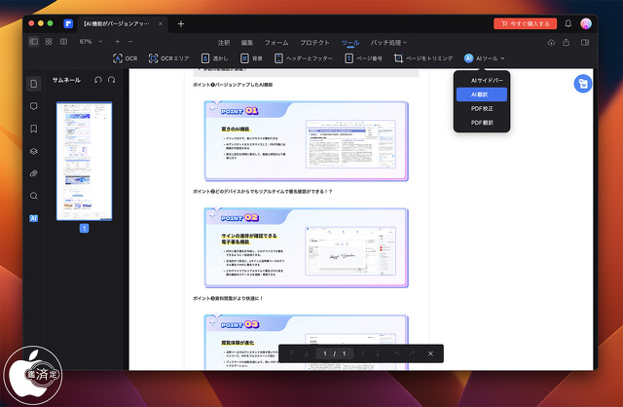Open the layers panel sidebar icon
The image size is (623, 407).
coord(34,151)
